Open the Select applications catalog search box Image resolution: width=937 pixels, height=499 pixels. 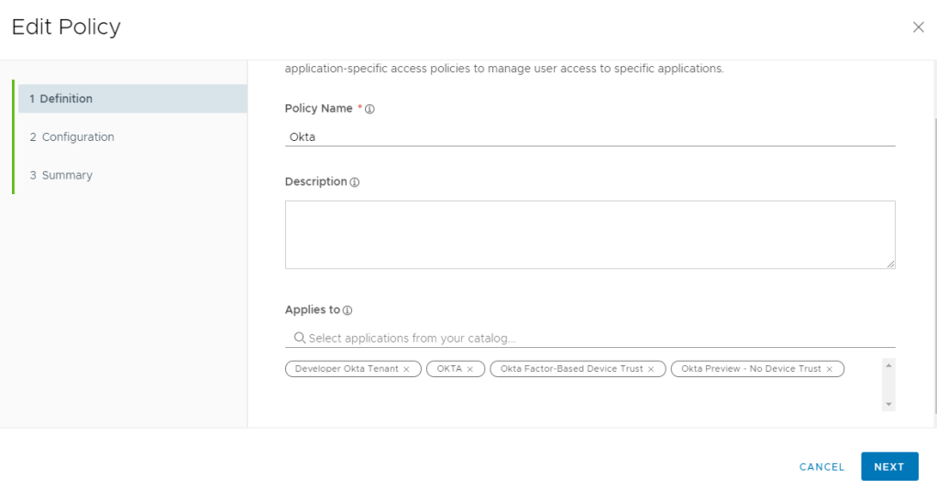(x=596, y=339)
